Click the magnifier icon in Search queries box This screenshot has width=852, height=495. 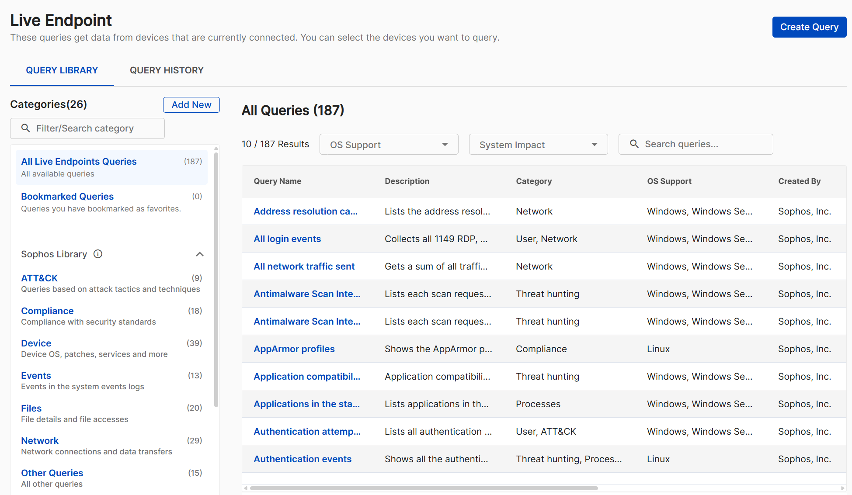(x=634, y=144)
